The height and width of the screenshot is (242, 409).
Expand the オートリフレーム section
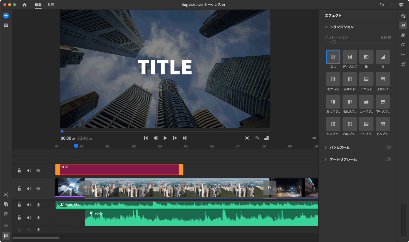point(326,159)
